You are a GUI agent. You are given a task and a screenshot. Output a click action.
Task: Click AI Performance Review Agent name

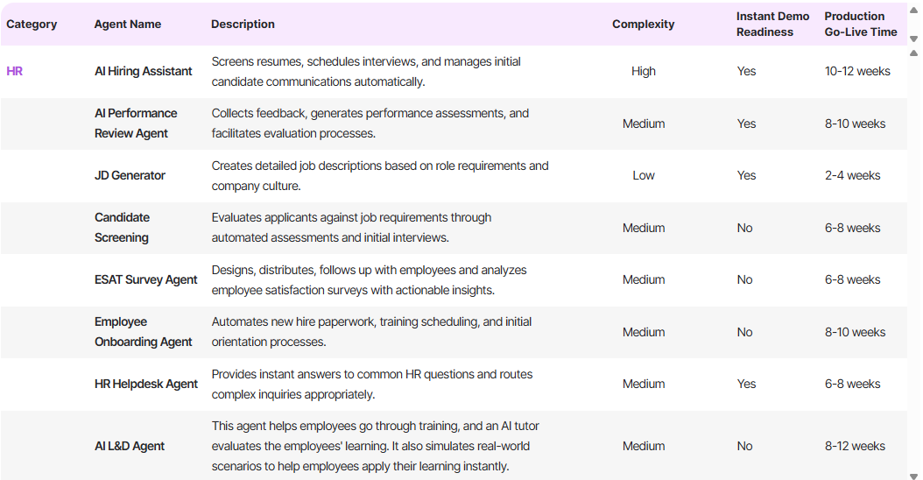tap(136, 124)
